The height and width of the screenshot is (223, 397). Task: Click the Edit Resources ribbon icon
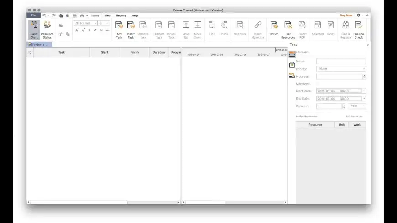click(288, 29)
